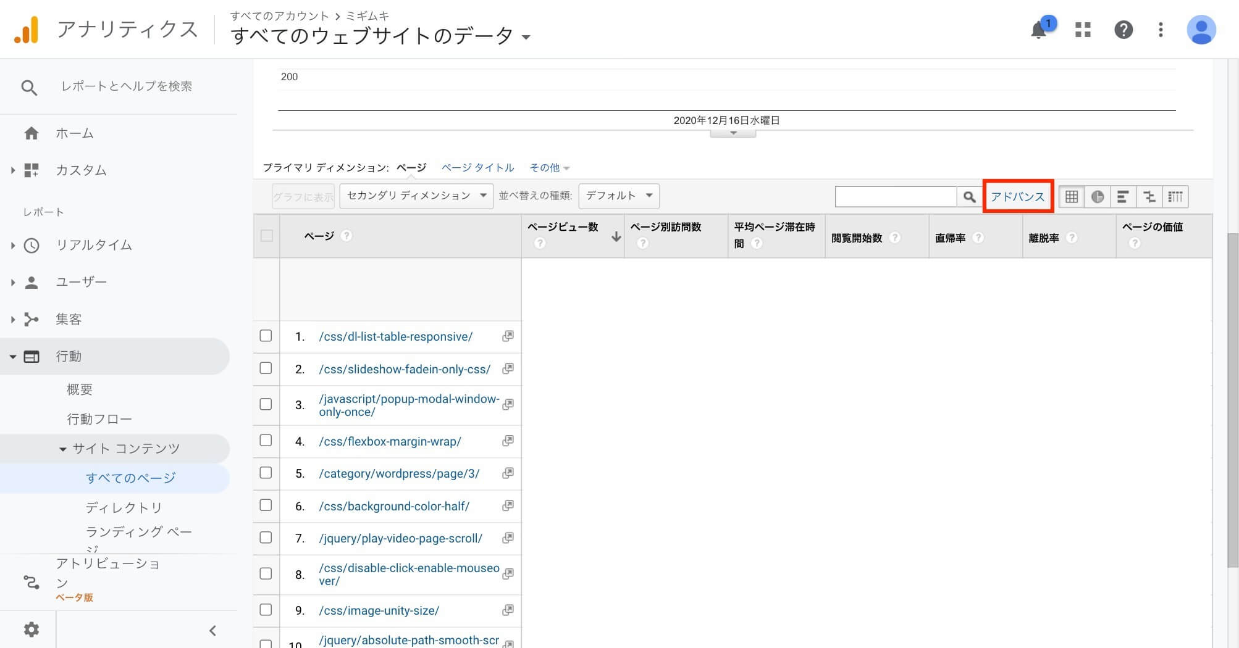Sort by ページビュー数 column header
1239x648 pixels.
[563, 227]
